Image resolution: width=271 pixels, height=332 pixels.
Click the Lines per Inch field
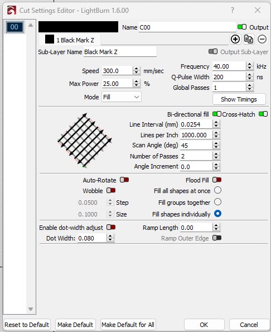(196, 135)
